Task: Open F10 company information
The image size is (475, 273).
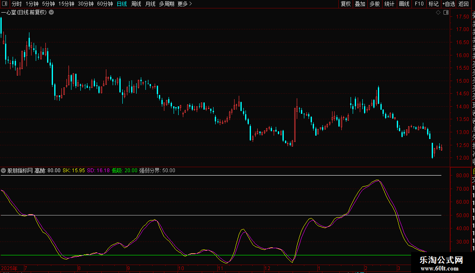Action: click(419, 4)
